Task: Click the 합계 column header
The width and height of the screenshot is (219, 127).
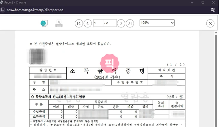Action: 145,107
